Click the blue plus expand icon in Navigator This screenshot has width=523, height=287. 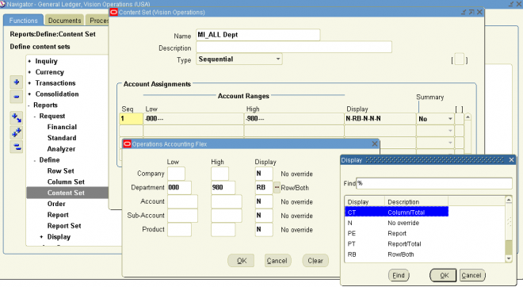point(17,82)
